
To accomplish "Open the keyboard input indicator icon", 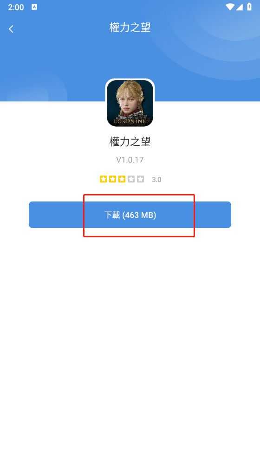I will (x=34, y=7).
